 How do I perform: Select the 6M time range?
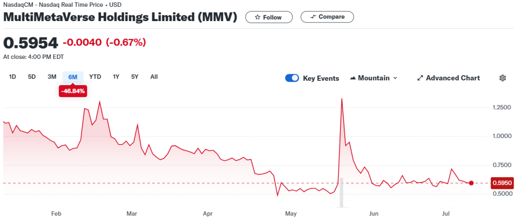coord(73,77)
